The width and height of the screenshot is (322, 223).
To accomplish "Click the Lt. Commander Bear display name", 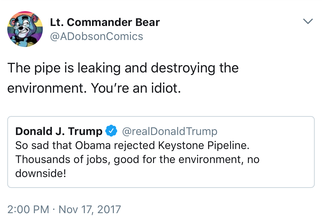I will pyautogui.click(x=105, y=23).
